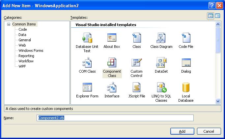Choose the JScript File template
Image resolution: width=225 pixels, height=139 pixels.
[x=137, y=90]
